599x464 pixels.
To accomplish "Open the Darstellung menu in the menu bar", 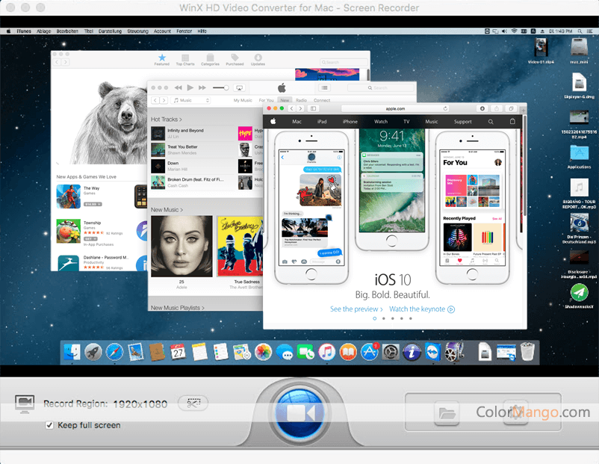I will 111,31.
